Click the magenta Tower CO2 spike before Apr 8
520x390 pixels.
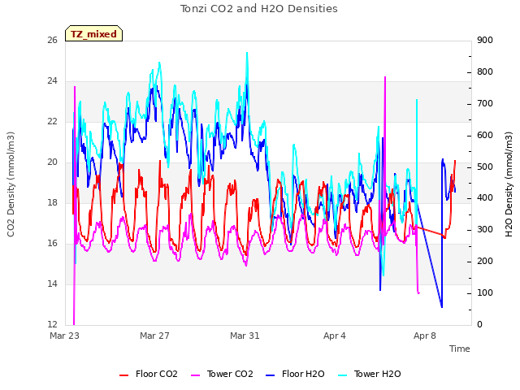click(x=385, y=77)
